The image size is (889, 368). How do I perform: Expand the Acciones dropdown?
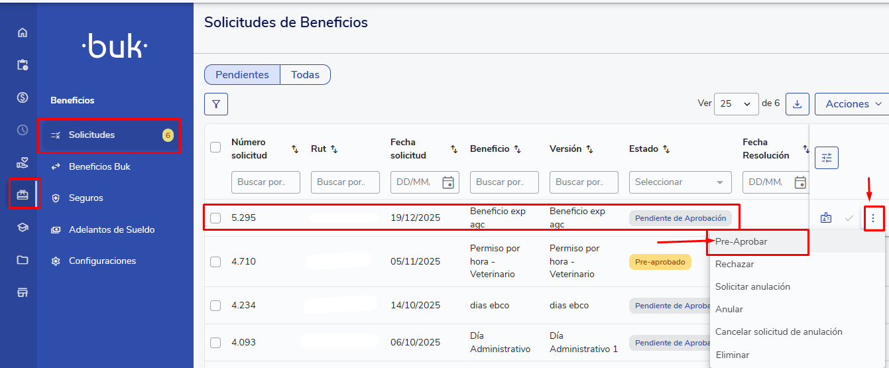point(853,104)
